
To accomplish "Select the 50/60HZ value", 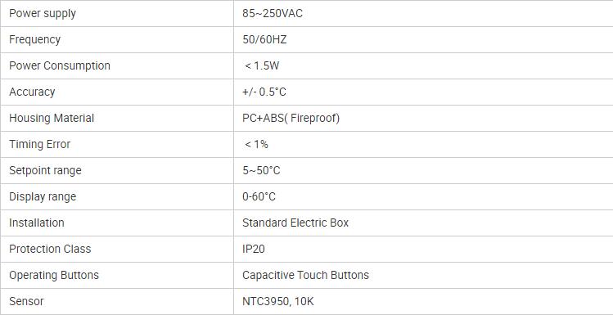I will point(264,40).
